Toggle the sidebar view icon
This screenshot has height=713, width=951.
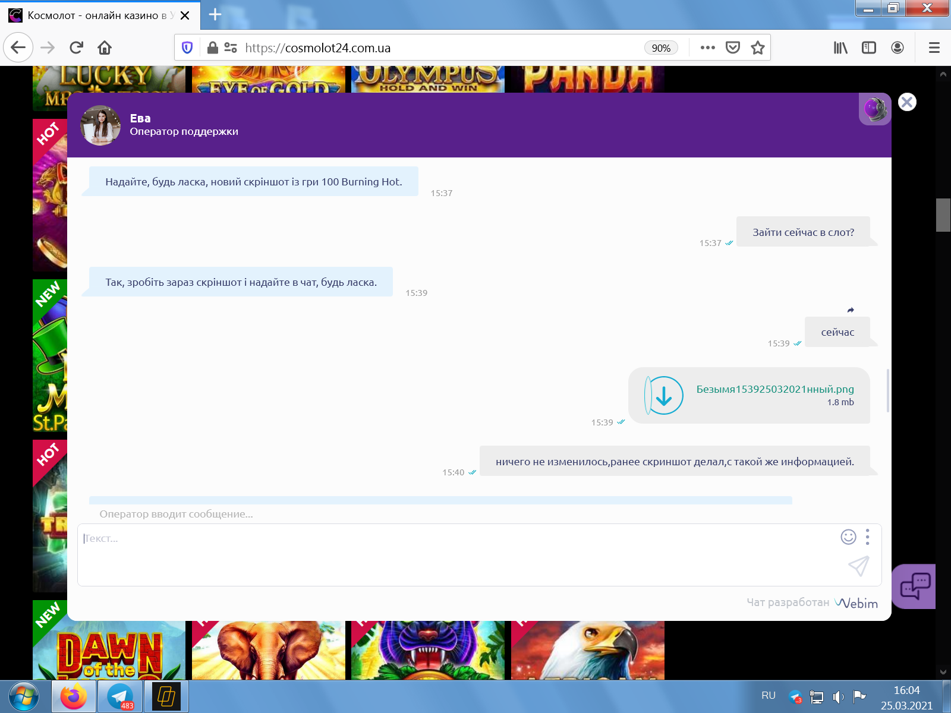click(869, 48)
